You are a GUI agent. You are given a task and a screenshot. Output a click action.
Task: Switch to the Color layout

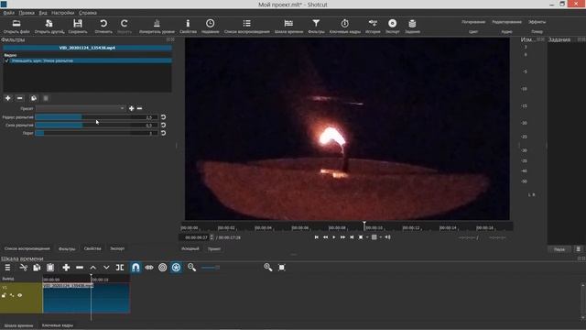[473, 32]
